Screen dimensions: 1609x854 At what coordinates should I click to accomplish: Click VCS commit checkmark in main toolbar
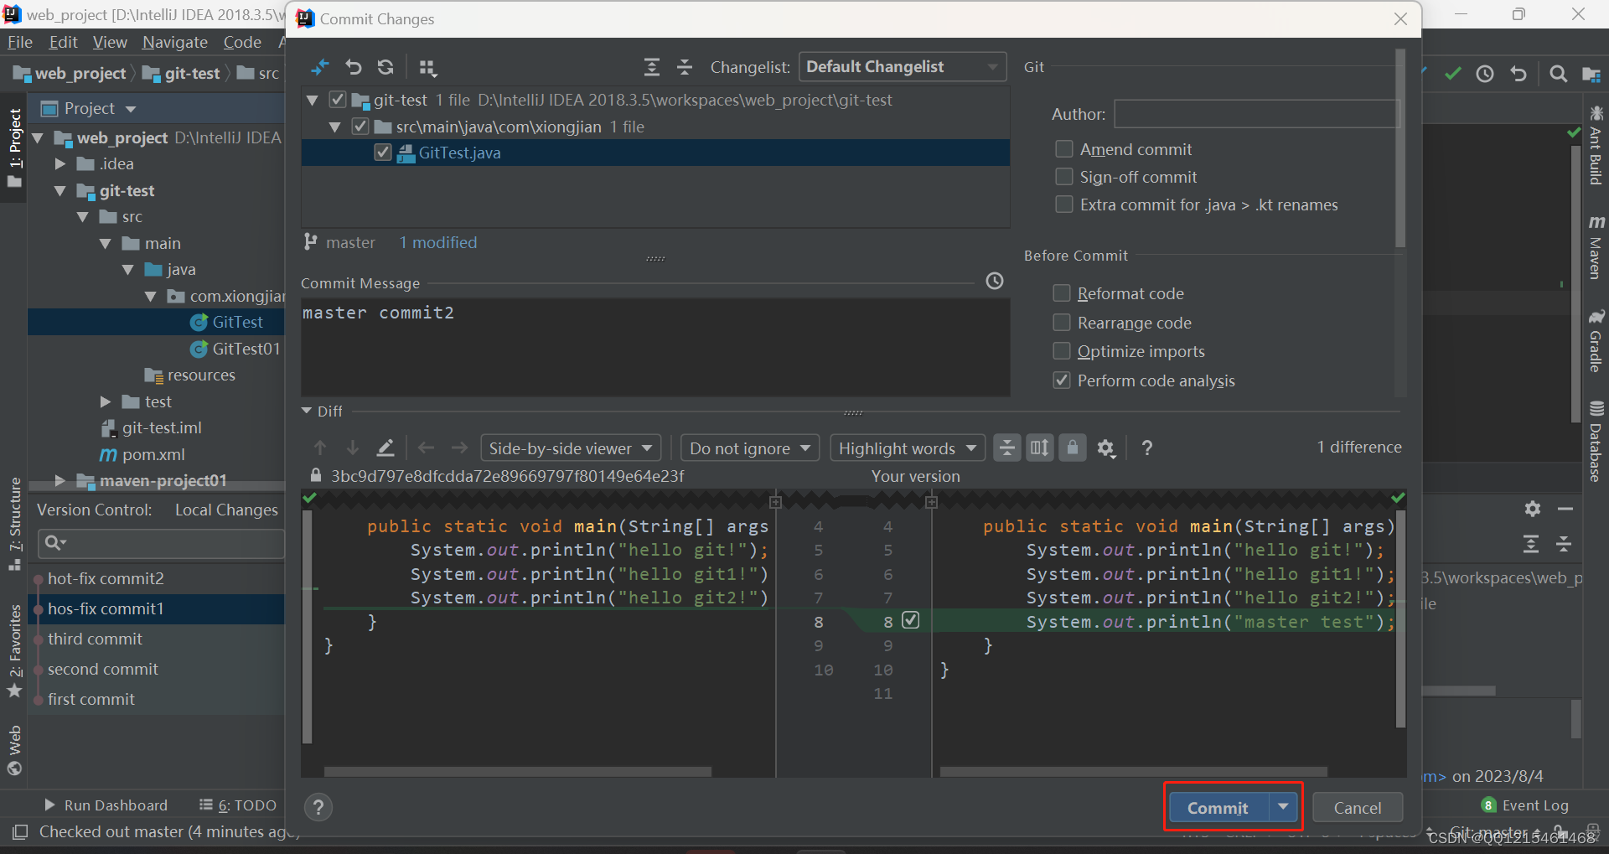click(1452, 74)
